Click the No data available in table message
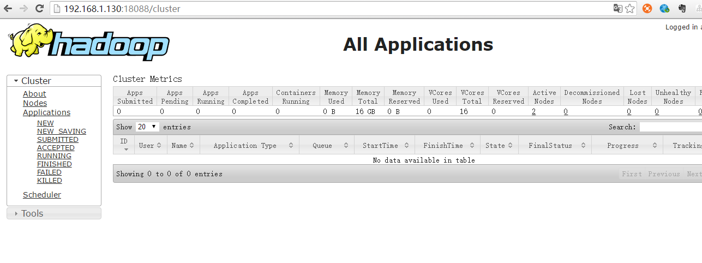This screenshot has width=702, height=263. pos(424,160)
